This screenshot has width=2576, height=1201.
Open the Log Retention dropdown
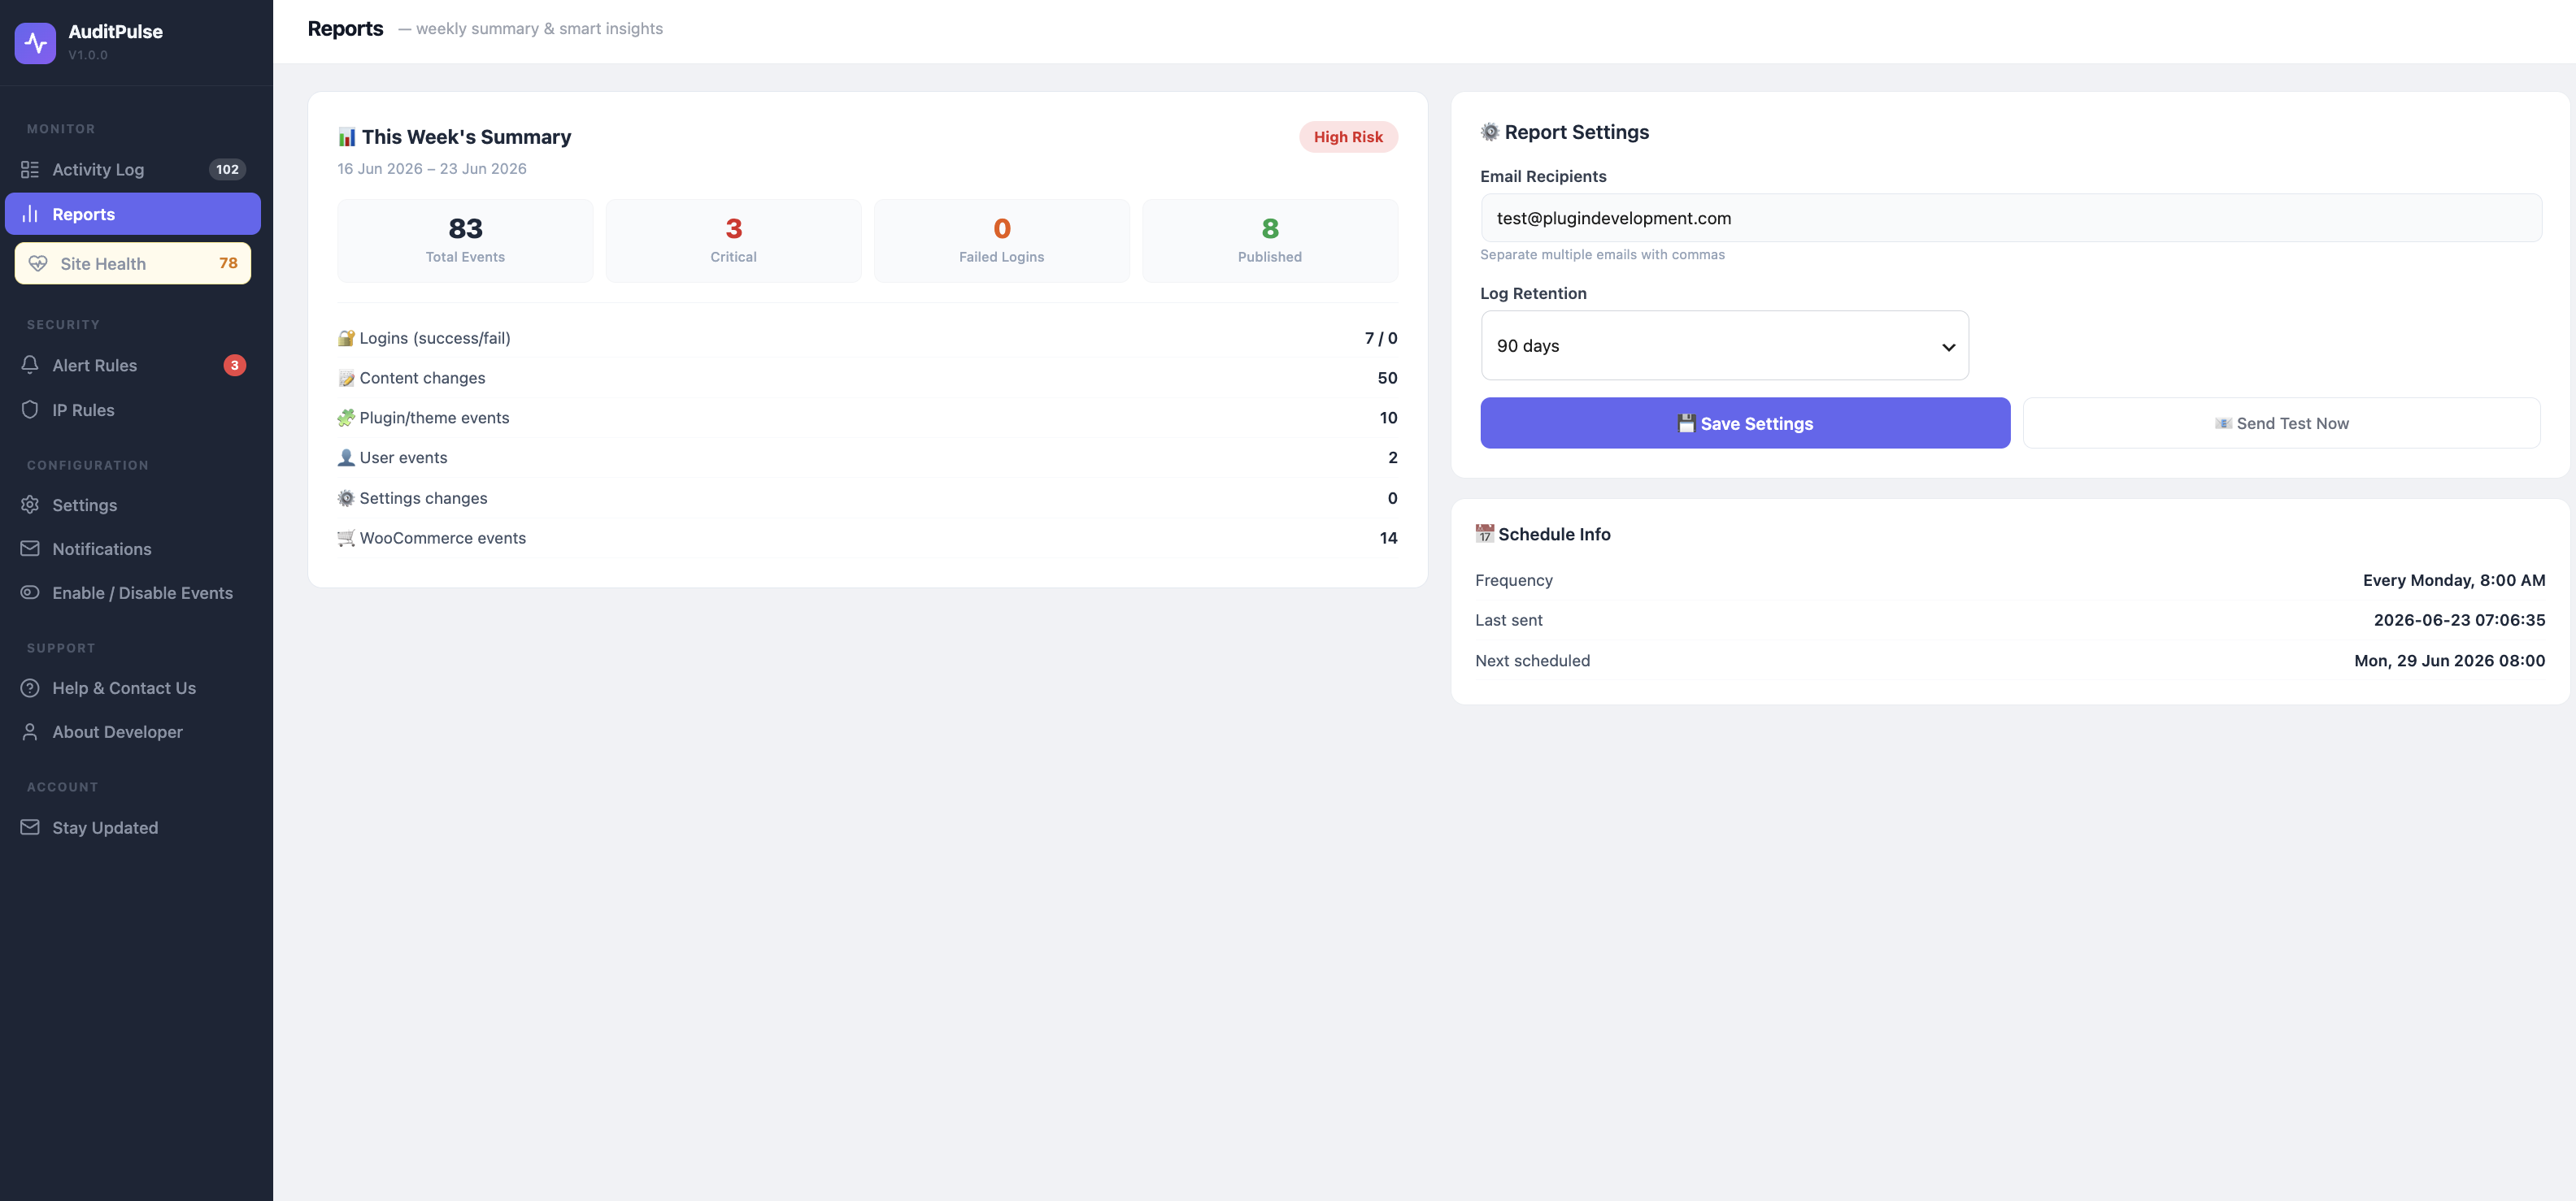(x=1724, y=345)
